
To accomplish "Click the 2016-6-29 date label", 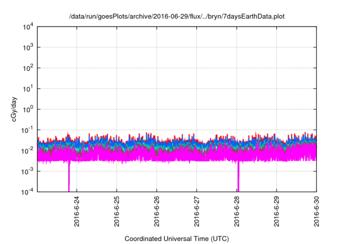I will [x=276, y=211].
